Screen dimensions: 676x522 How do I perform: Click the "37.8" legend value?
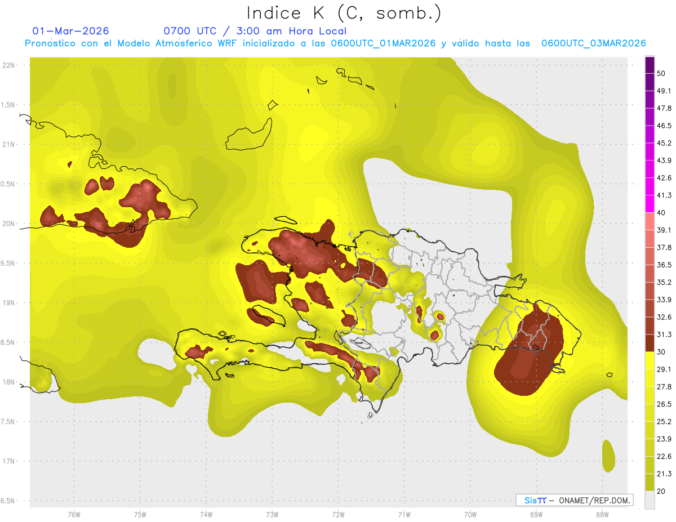(664, 247)
